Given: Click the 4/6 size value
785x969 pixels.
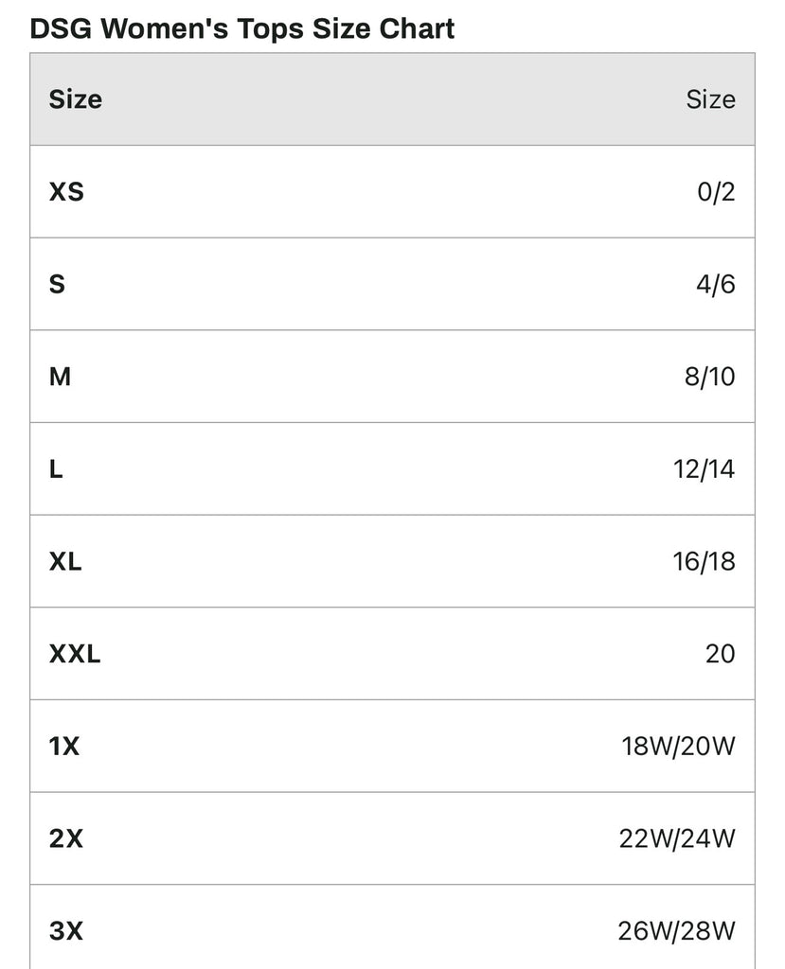Looking at the screenshot, I should tap(715, 284).
